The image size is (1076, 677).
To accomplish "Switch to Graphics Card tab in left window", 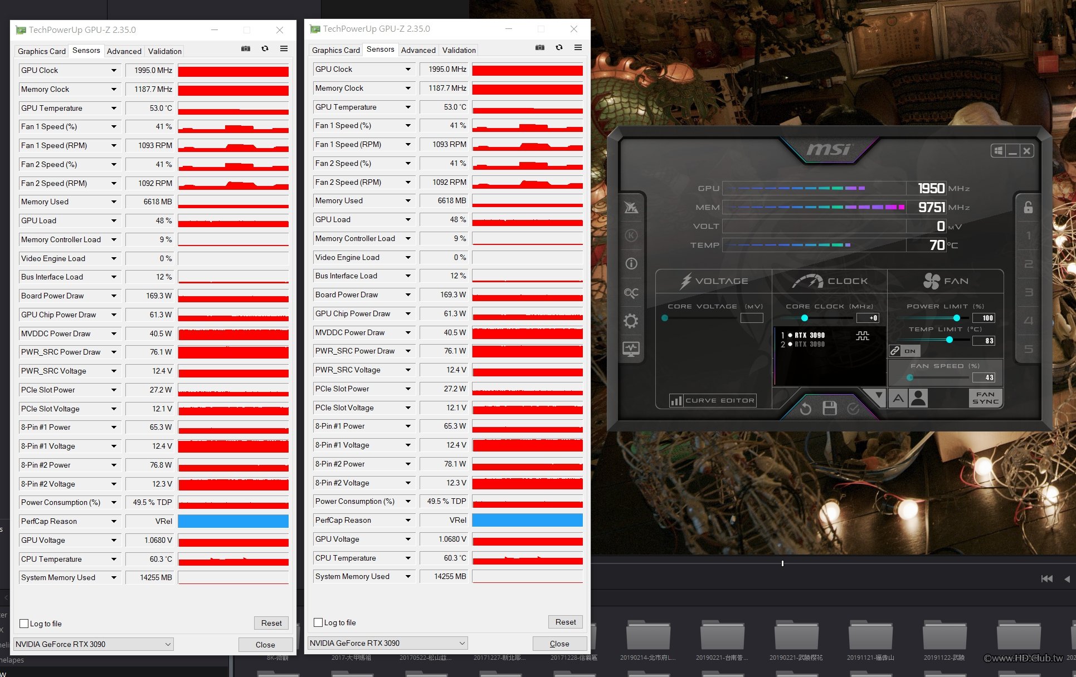I will pyautogui.click(x=42, y=51).
